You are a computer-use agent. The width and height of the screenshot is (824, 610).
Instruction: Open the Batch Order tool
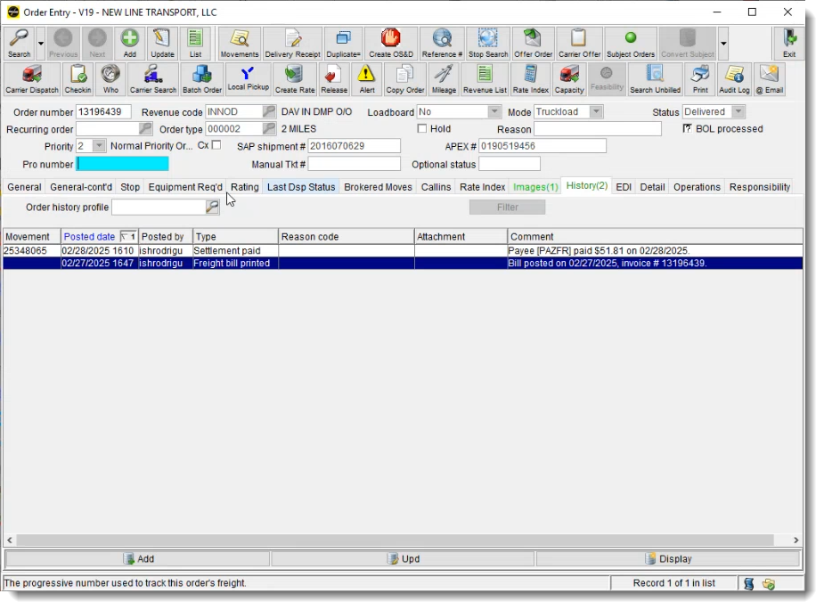(201, 79)
